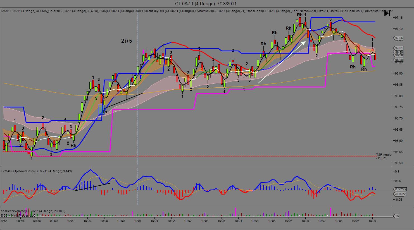Image resolution: width=414 pixels, height=230 pixels.
Task: Click the 97.01 price marker
Action: pyautogui.click(x=399, y=48)
